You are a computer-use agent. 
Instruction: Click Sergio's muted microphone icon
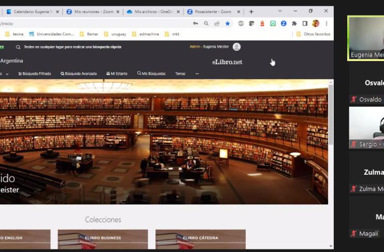(353, 144)
